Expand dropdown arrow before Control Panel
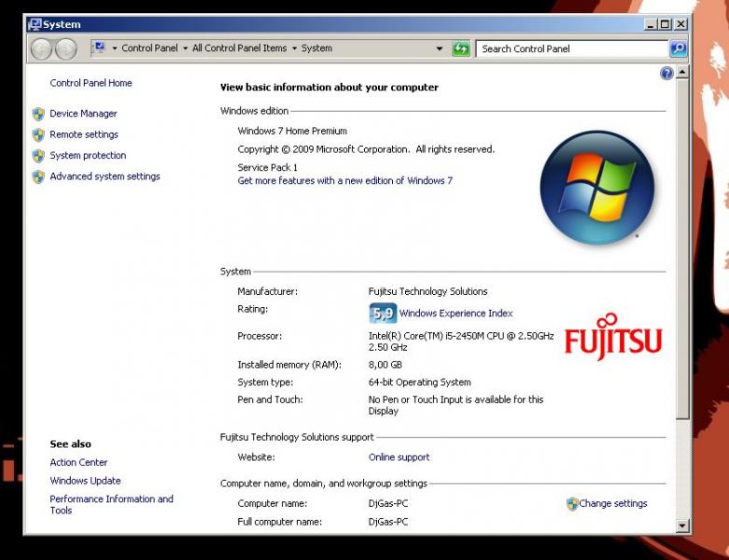This screenshot has width=729, height=560. tap(115, 49)
